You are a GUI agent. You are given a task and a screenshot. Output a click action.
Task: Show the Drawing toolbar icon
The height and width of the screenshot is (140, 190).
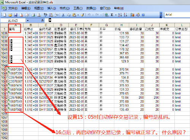coord(138,15)
